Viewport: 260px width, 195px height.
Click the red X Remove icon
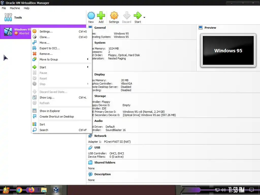click(35, 54)
